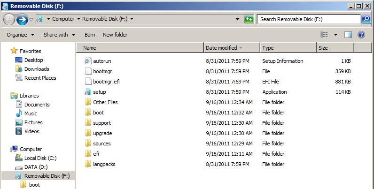Select the autorun setup information file
374x189 pixels.
click(x=102, y=61)
